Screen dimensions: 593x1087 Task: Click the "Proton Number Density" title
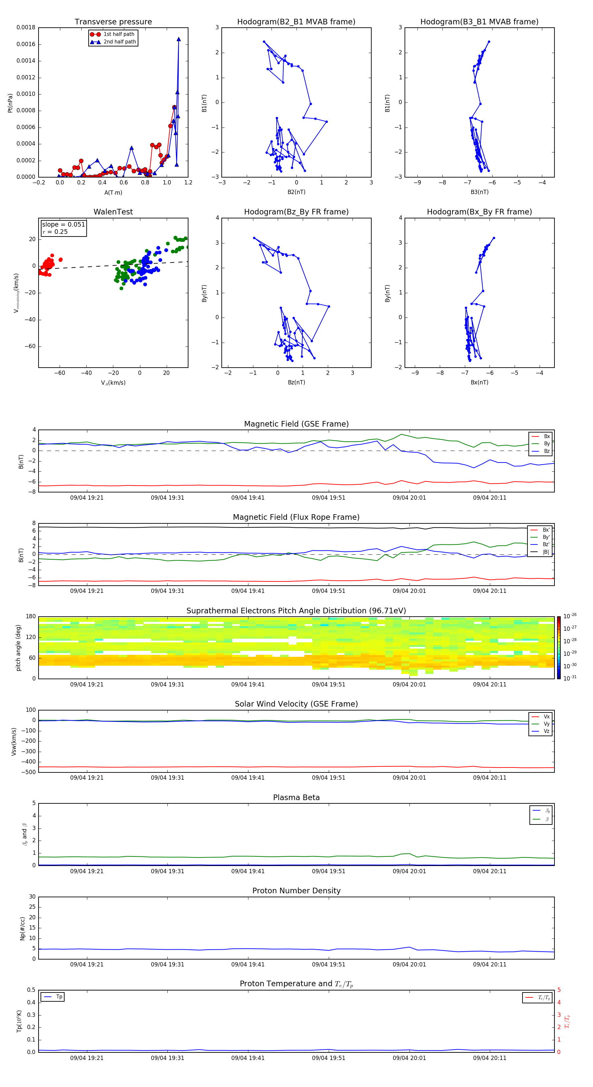(296, 891)
